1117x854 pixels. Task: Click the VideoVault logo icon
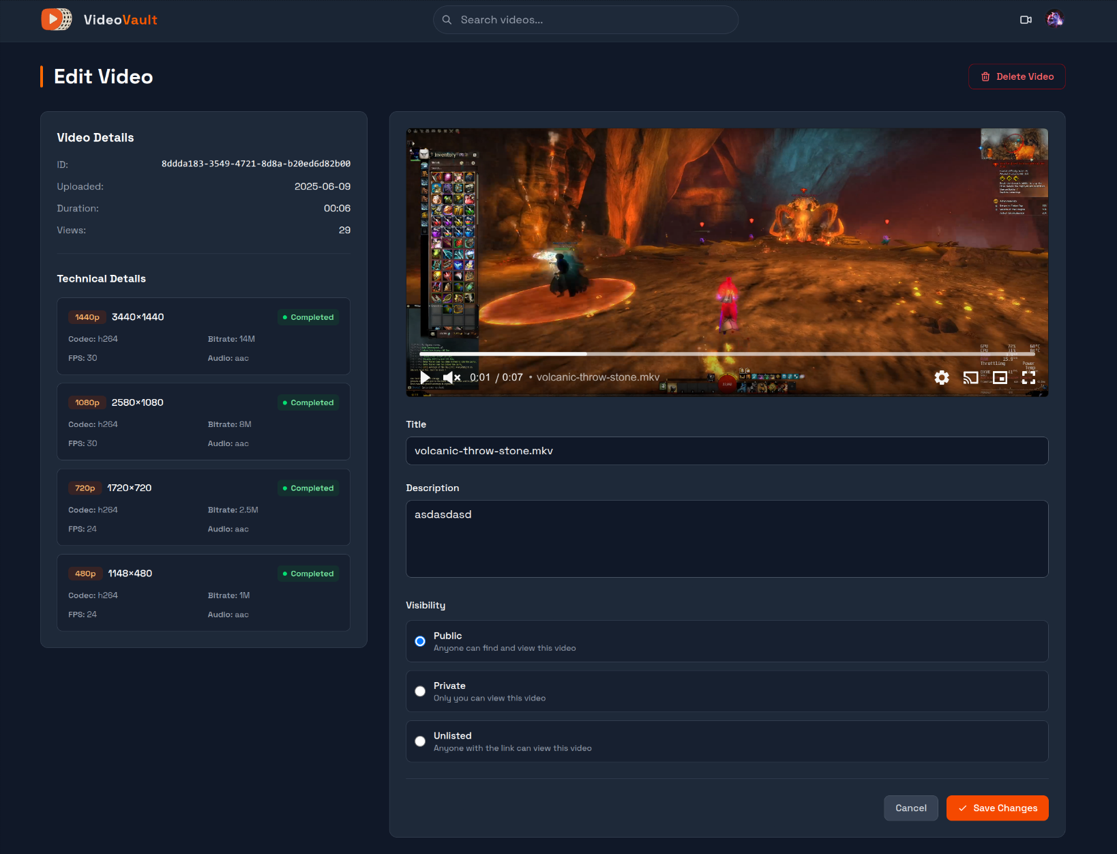[56, 20]
